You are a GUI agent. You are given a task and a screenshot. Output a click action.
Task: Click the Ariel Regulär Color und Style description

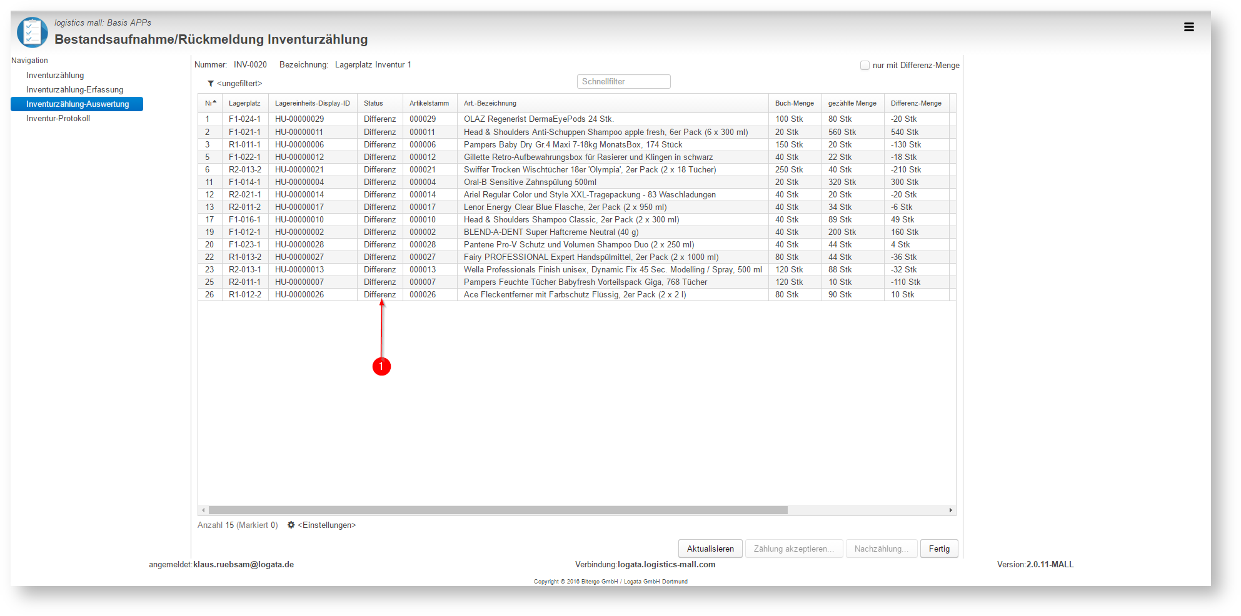[590, 195]
